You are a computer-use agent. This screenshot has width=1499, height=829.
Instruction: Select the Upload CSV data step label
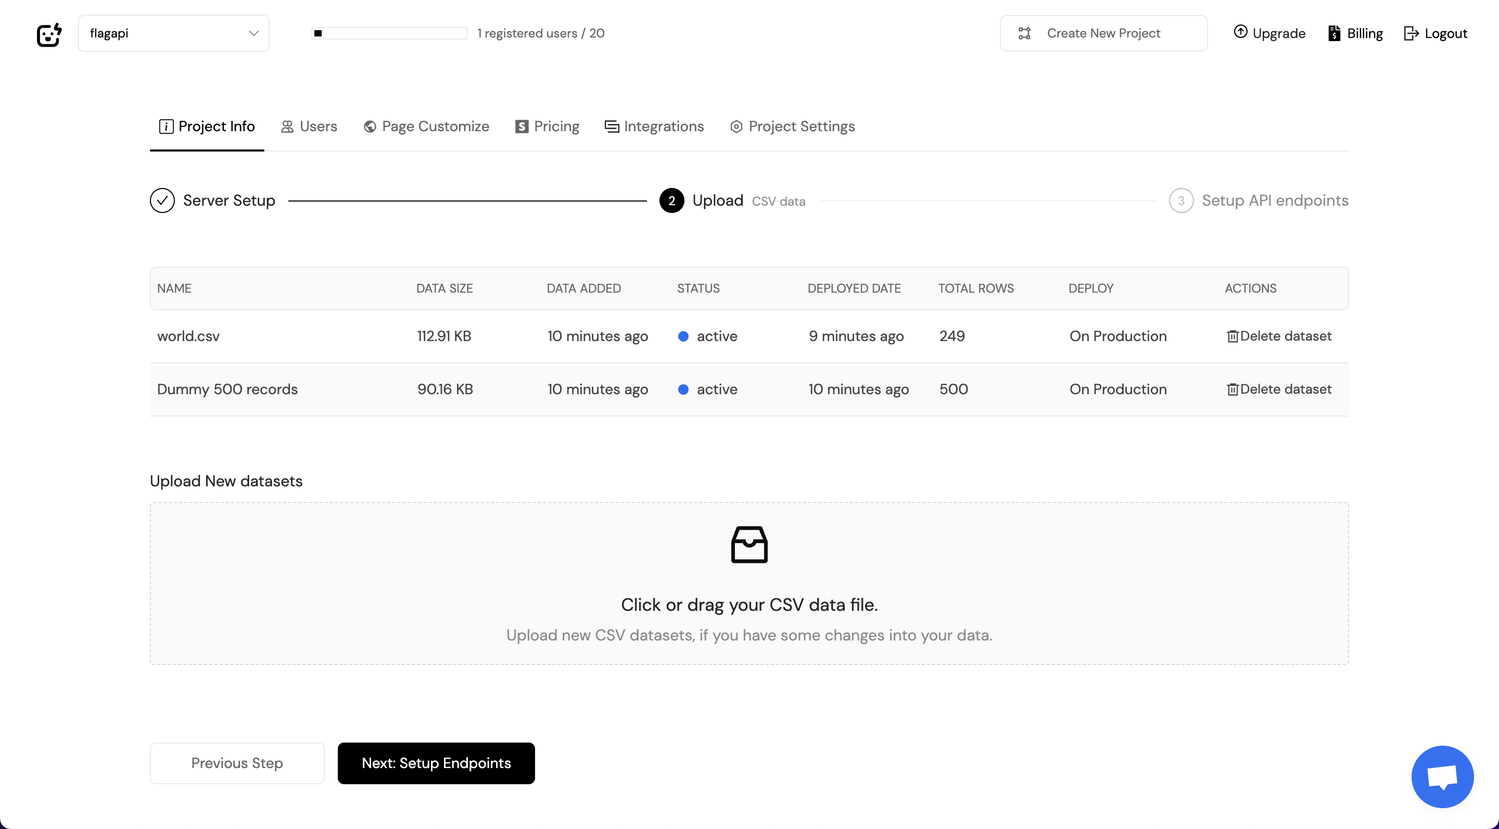pyautogui.click(x=748, y=200)
